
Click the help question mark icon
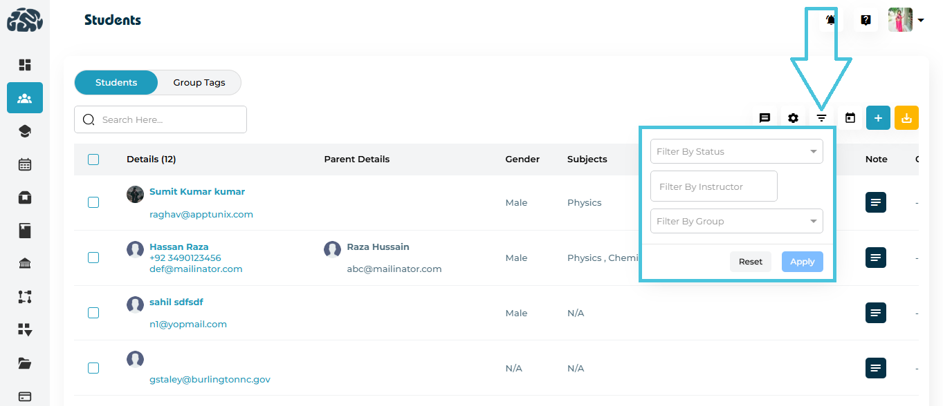pyautogui.click(x=866, y=20)
